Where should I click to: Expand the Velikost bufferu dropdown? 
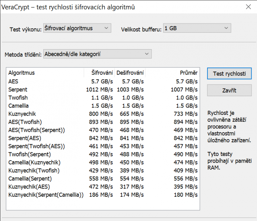[197, 28]
